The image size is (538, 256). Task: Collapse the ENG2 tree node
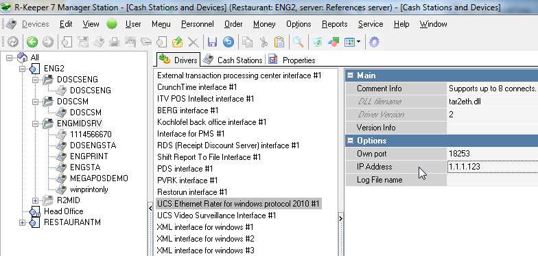coord(22,69)
